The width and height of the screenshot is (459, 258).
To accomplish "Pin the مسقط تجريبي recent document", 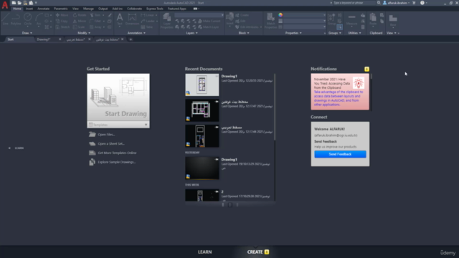I will tap(217, 128).
